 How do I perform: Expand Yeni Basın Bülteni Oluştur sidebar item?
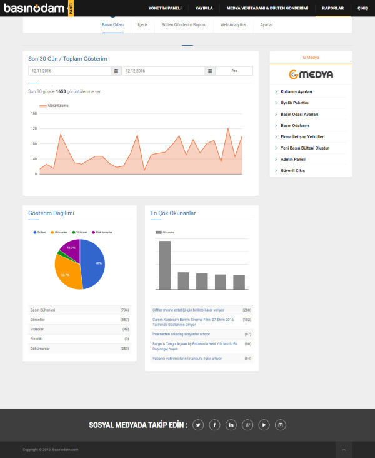coord(304,148)
